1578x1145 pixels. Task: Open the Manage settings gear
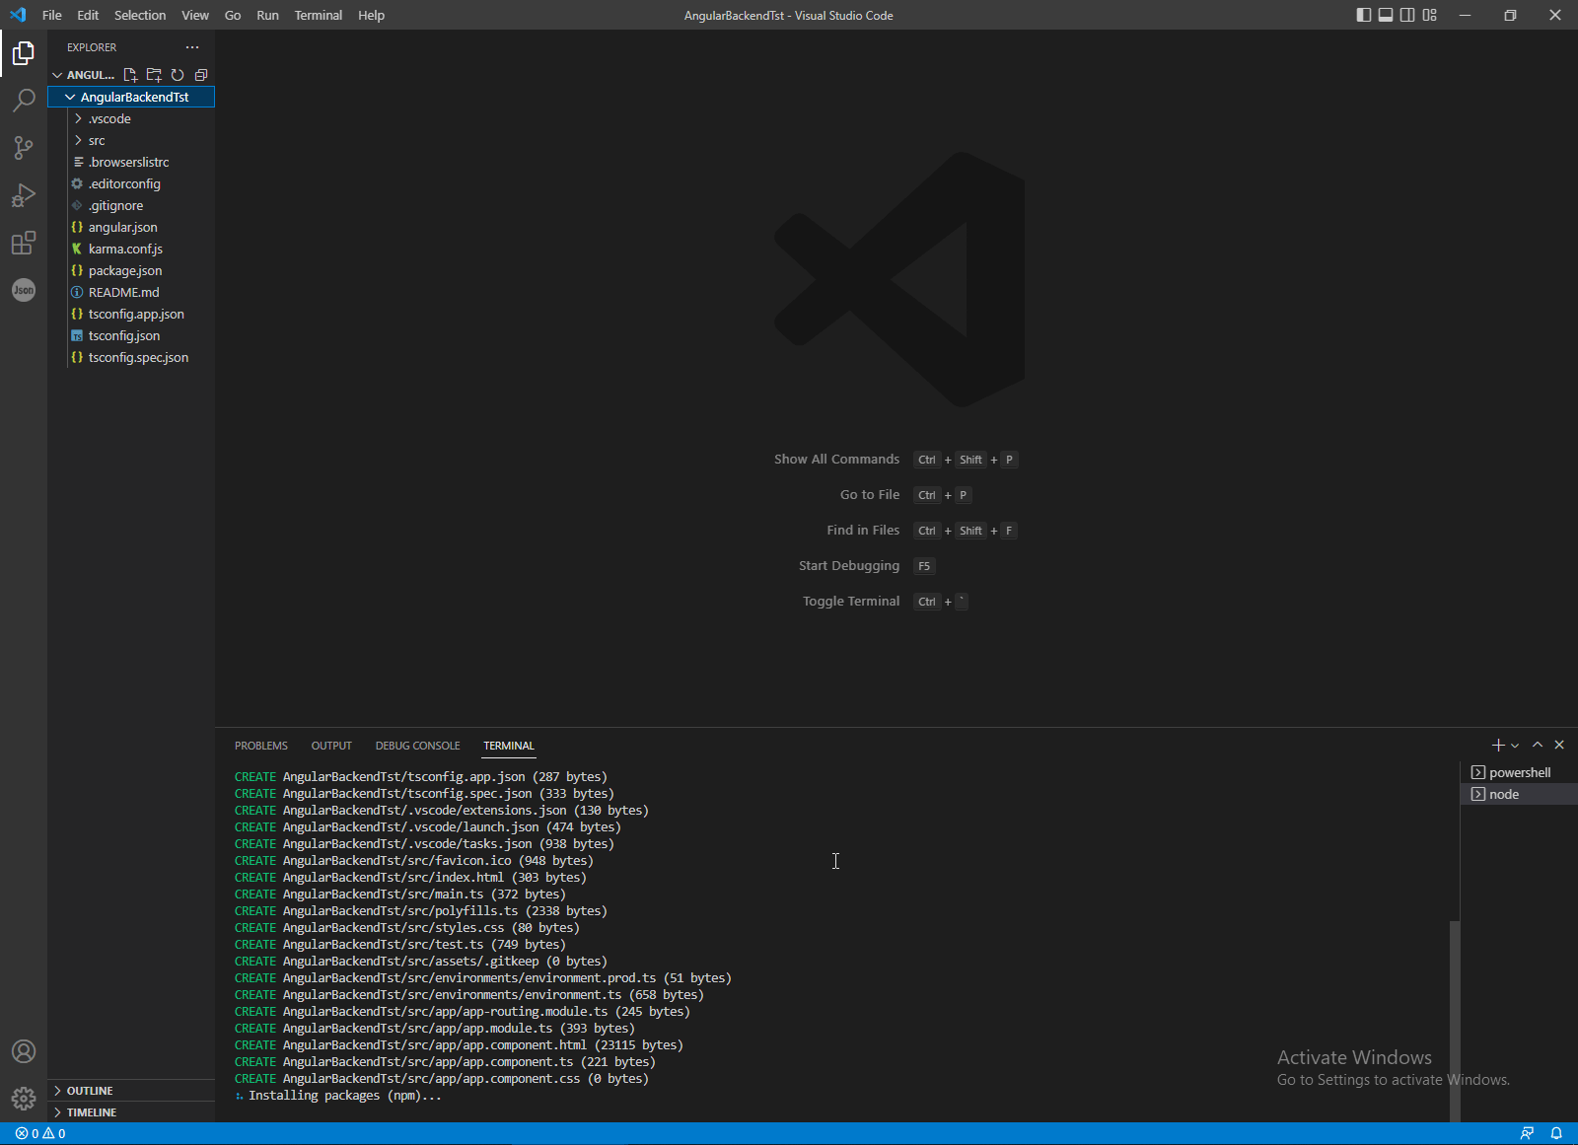tap(24, 1098)
